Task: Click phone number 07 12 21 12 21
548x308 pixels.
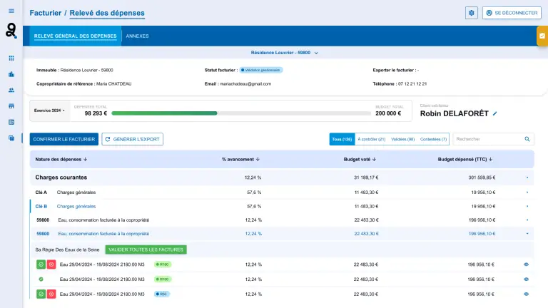Action: pyautogui.click(x=412, y=84)
